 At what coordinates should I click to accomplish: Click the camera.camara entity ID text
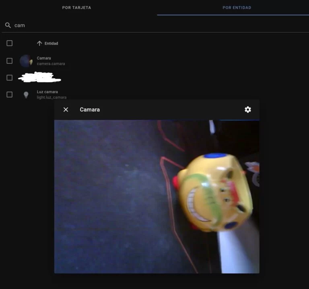click(x=51, y=64)
